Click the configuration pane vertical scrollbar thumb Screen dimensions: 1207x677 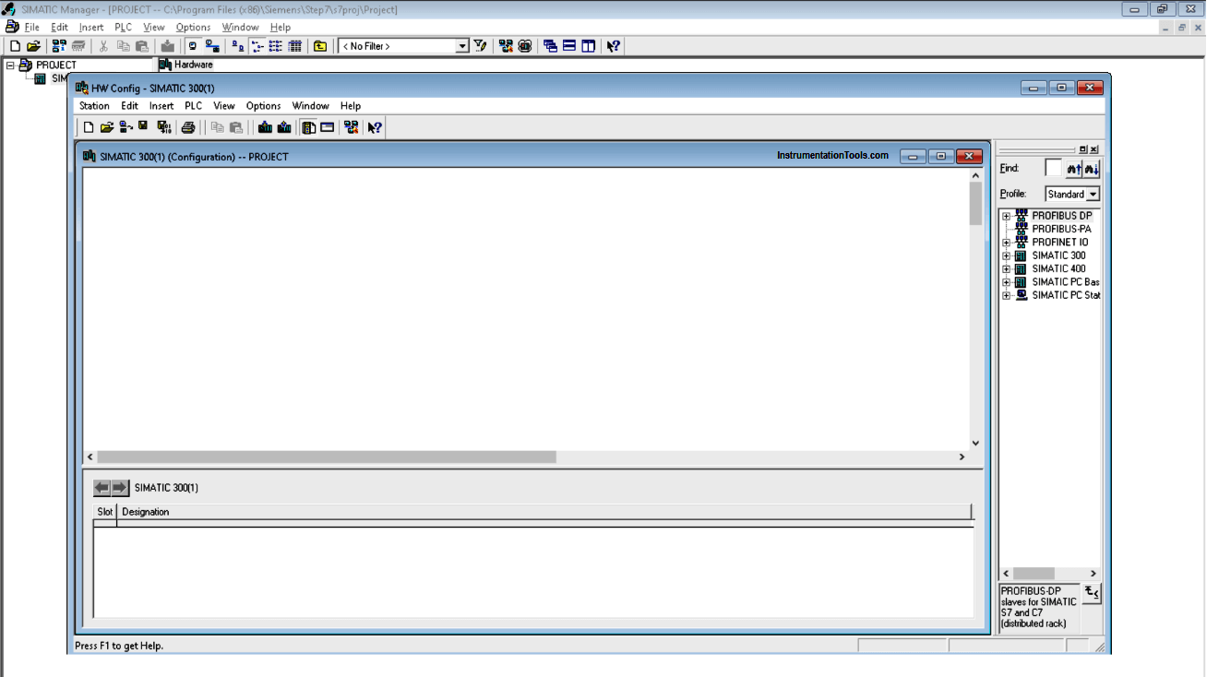tap(975, 204)
